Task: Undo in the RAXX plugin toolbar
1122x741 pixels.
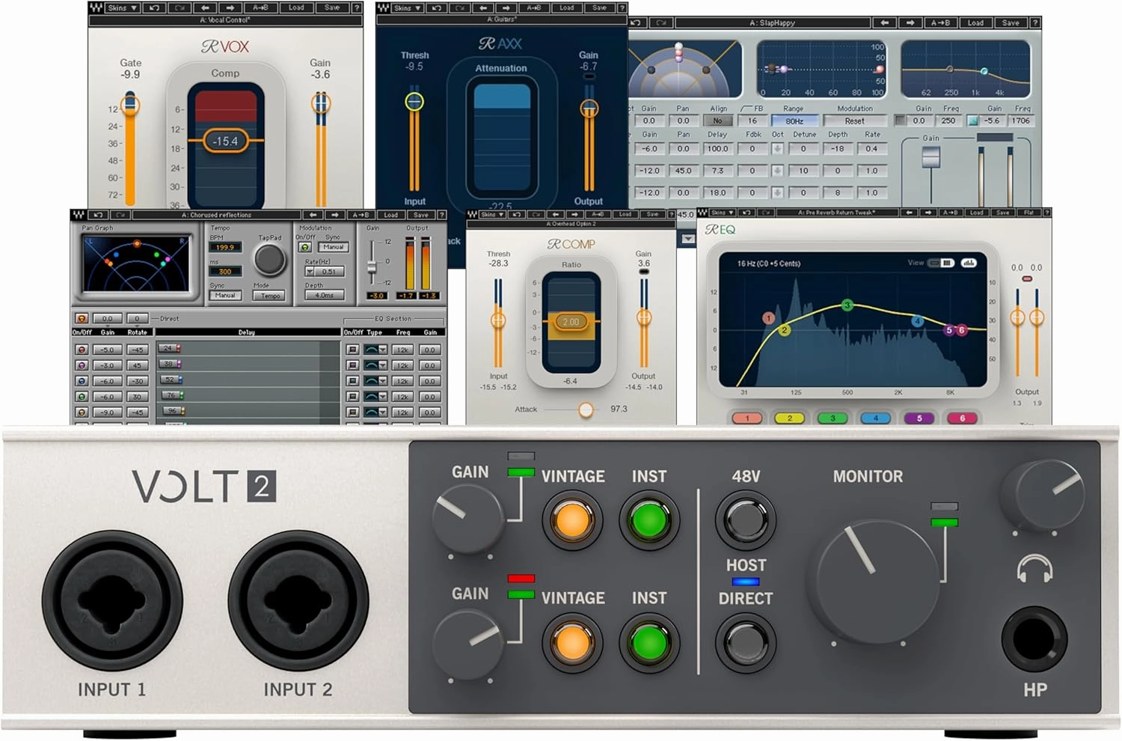Action: point(437,7)
